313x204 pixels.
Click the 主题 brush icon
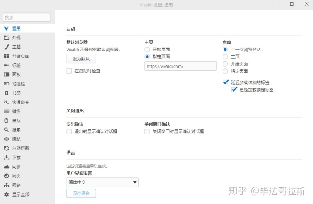point(7,47)
